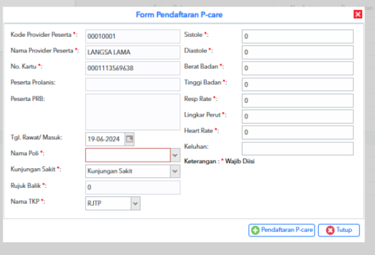Click the "Peserta PRB:" label

pyautogui.click(x=28, y=99)
